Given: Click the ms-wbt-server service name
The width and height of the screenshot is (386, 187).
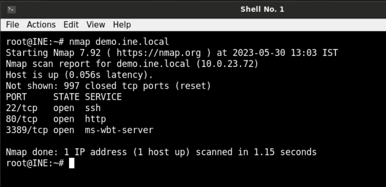Looking at the screenshot, I should 119,130.
